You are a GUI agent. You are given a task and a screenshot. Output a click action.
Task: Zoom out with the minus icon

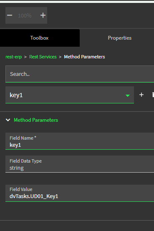pos(10,15)
